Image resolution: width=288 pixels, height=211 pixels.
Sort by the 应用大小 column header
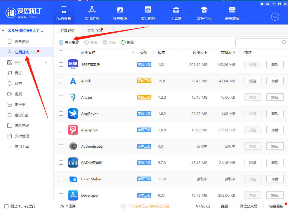click(x=200, y=52)
